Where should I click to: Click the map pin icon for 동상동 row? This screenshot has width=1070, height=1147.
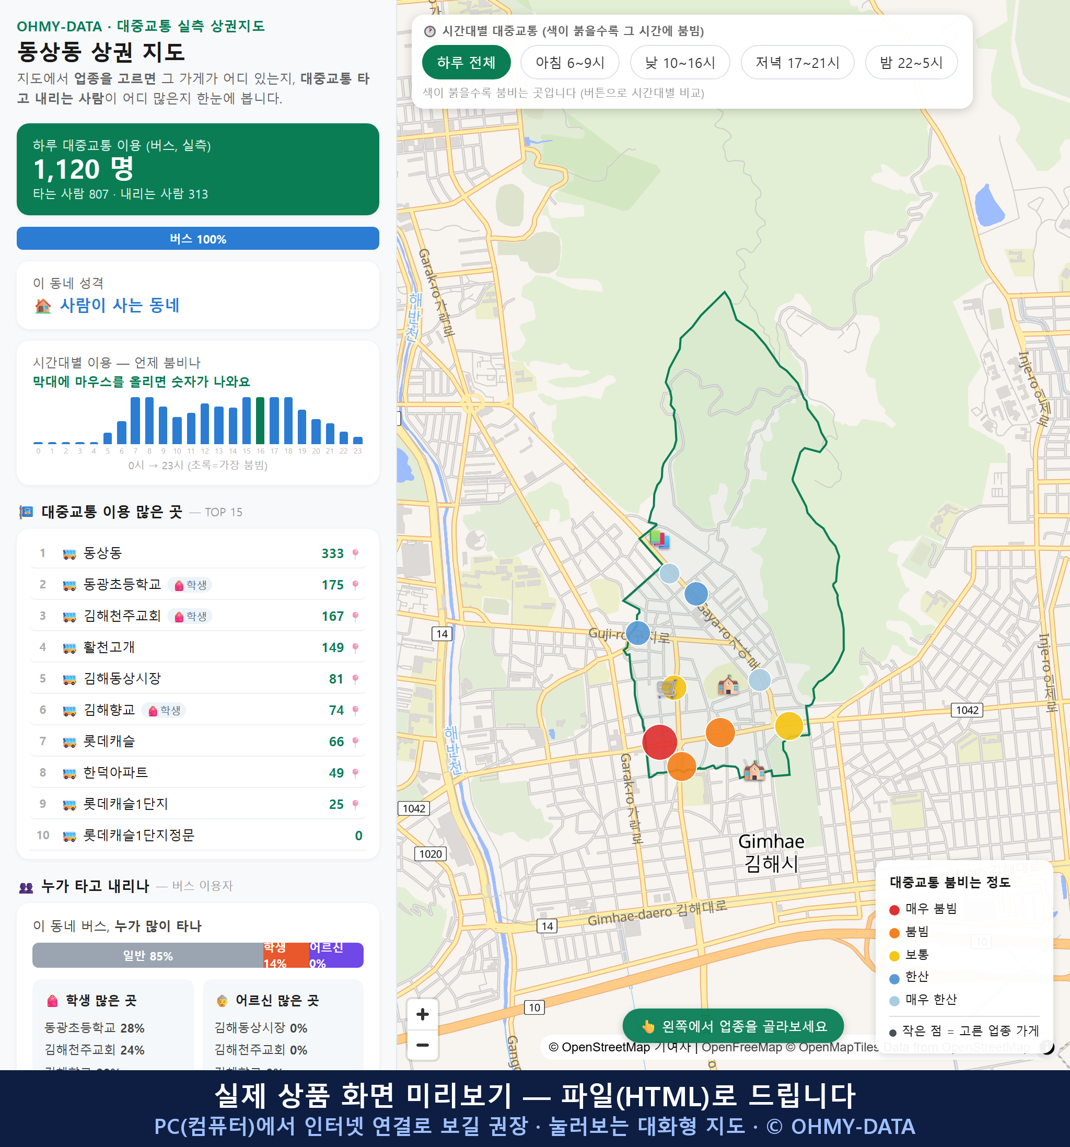click(x=355, y=554)
